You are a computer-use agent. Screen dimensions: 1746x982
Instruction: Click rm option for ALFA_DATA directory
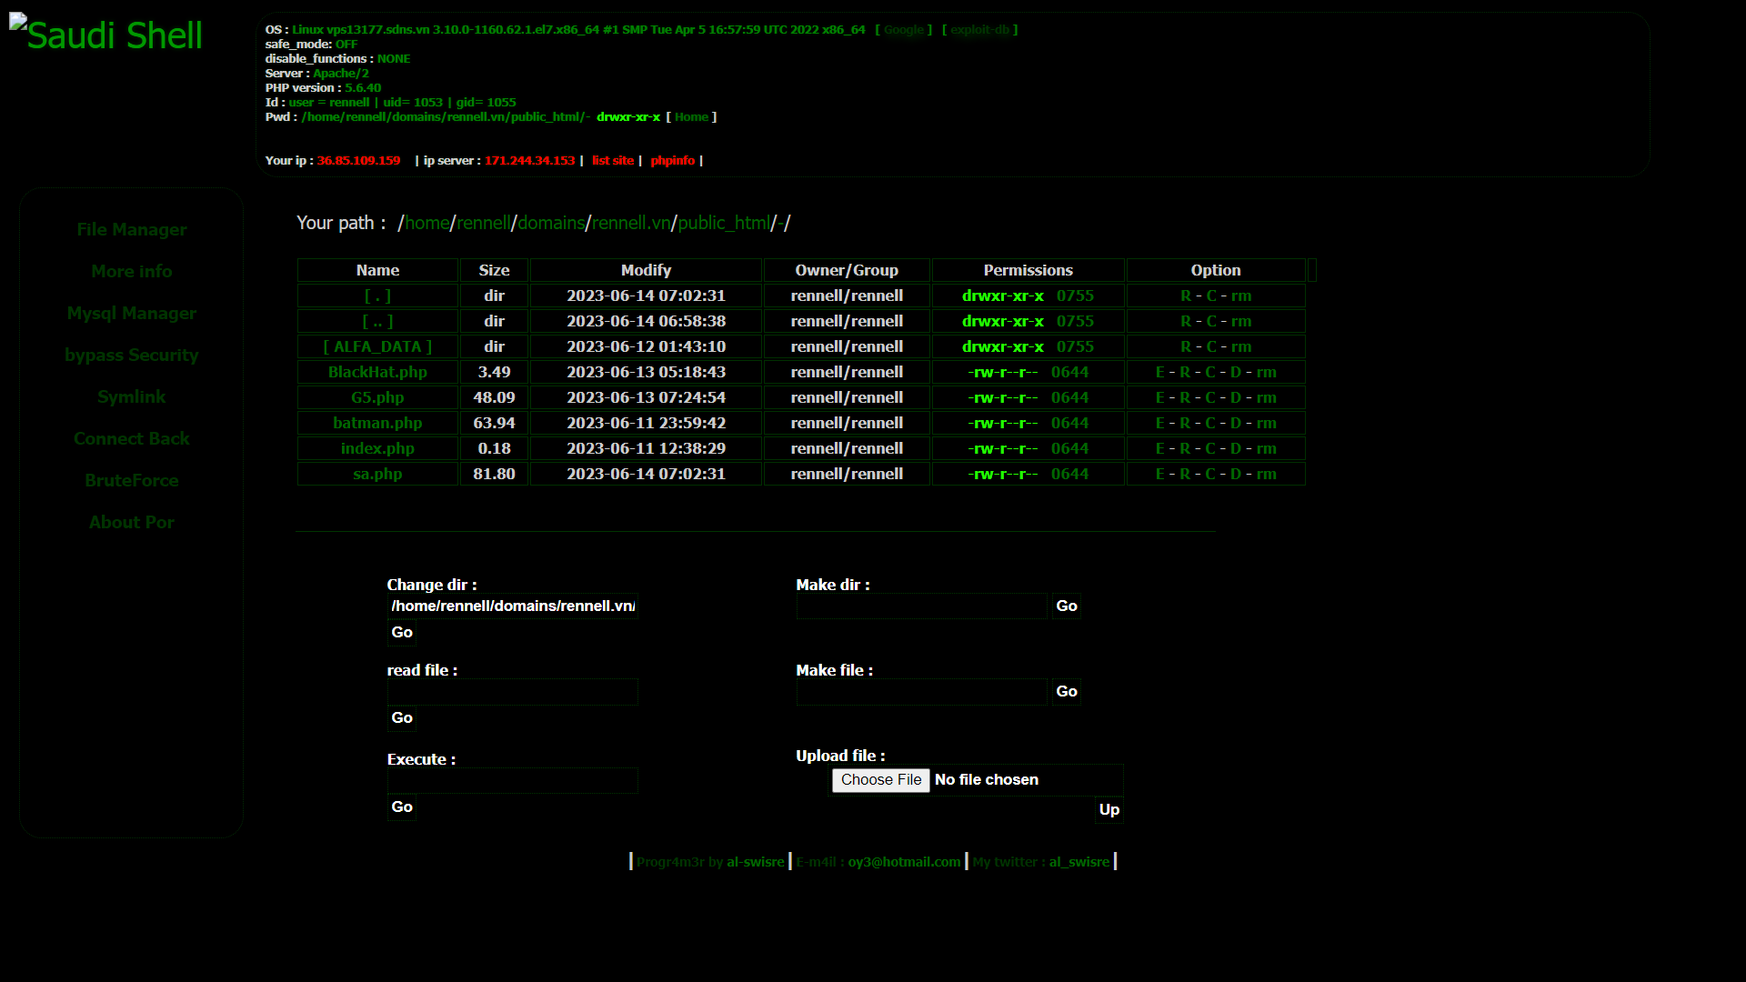tap(1241, 347)
